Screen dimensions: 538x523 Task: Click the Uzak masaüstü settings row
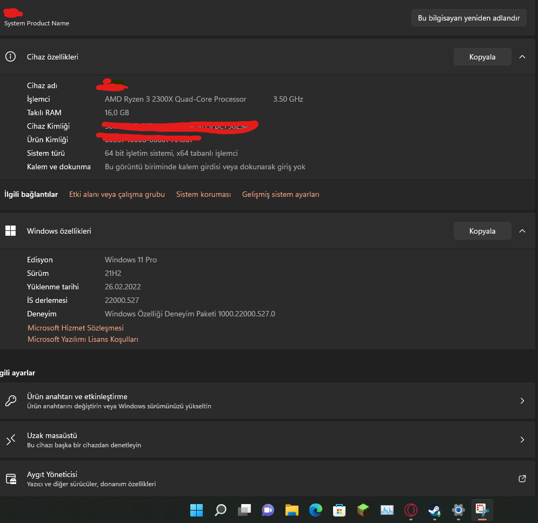[x=268, y=440]
